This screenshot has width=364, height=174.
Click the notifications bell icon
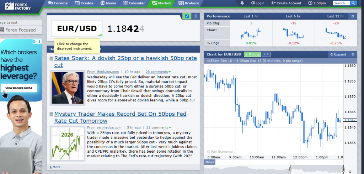pyautogui.click(x=242, y=3)
